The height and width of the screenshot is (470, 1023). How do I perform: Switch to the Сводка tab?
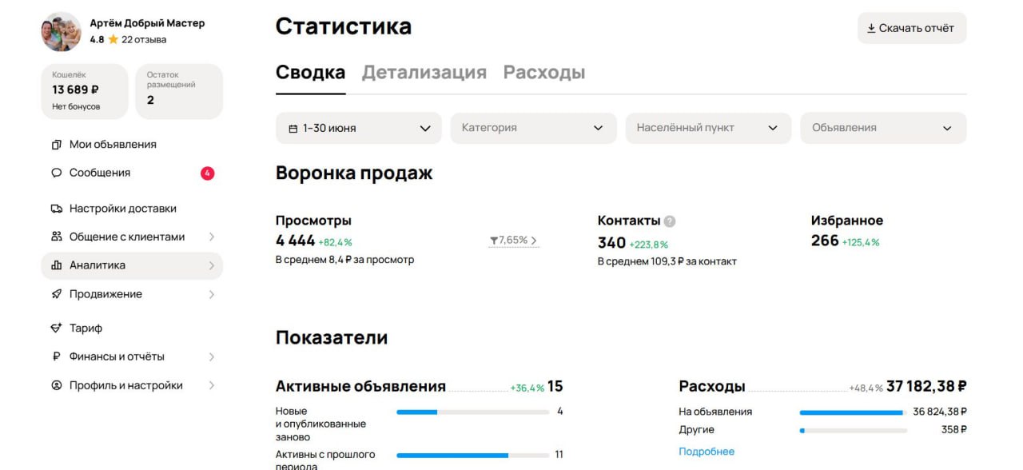[311, 73]
